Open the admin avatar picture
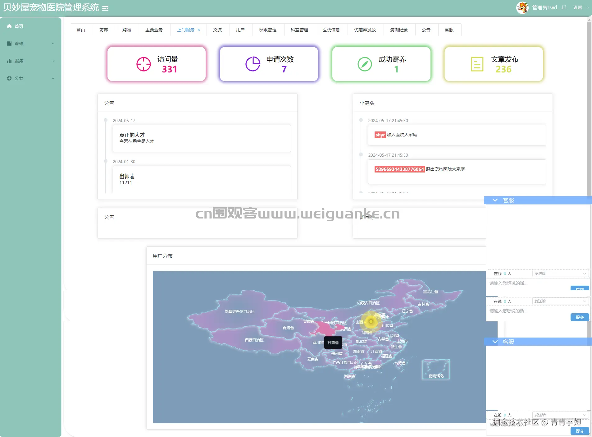 [522, 7]
